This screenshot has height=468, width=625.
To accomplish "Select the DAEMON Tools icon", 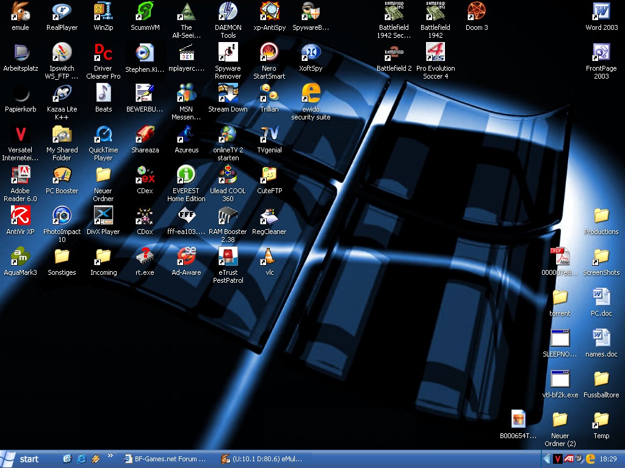I will tap(228, 20).
